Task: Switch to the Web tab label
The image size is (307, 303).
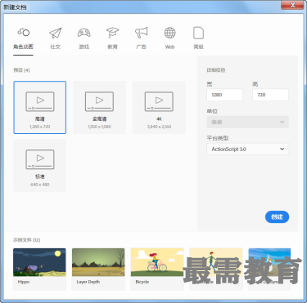Action: click(169, 47)
